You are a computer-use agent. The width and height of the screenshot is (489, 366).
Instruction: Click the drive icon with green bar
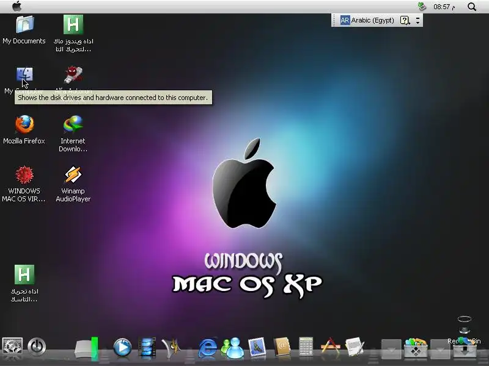(87, 348)
